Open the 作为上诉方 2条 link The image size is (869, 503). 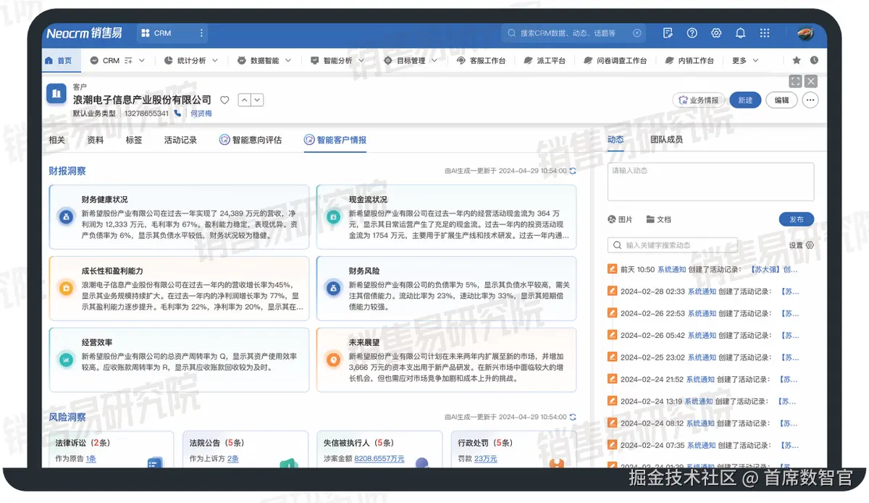pyautogui.click(x=233, y=459)
